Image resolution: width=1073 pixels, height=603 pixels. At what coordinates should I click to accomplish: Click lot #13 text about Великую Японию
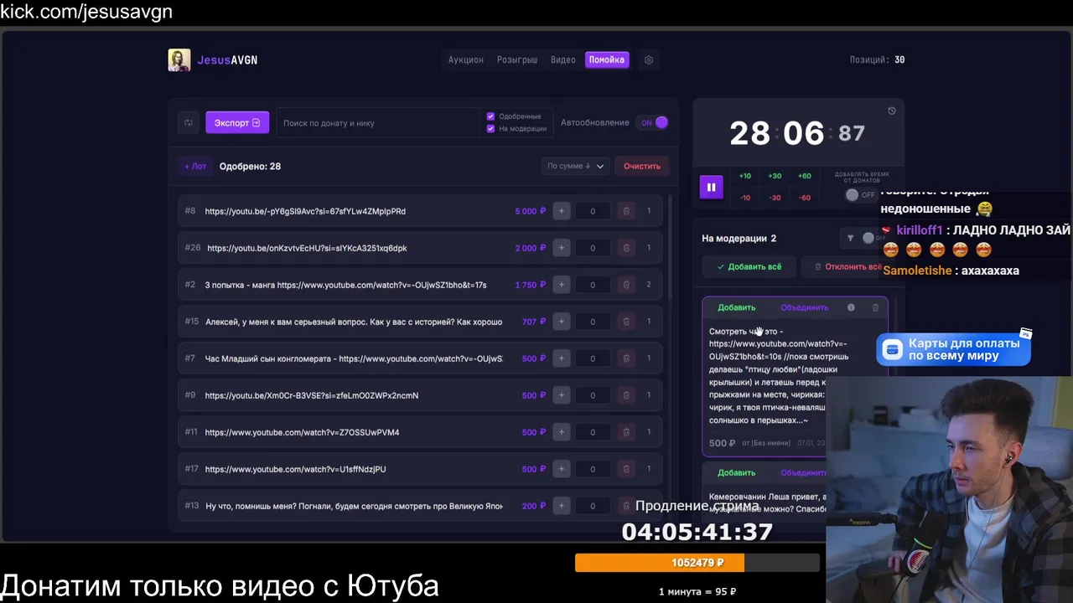(x=354, y=506)
